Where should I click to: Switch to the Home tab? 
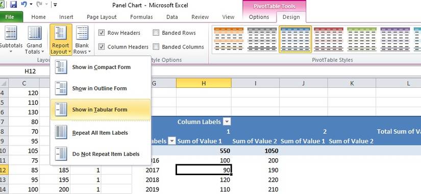(38, 17)
